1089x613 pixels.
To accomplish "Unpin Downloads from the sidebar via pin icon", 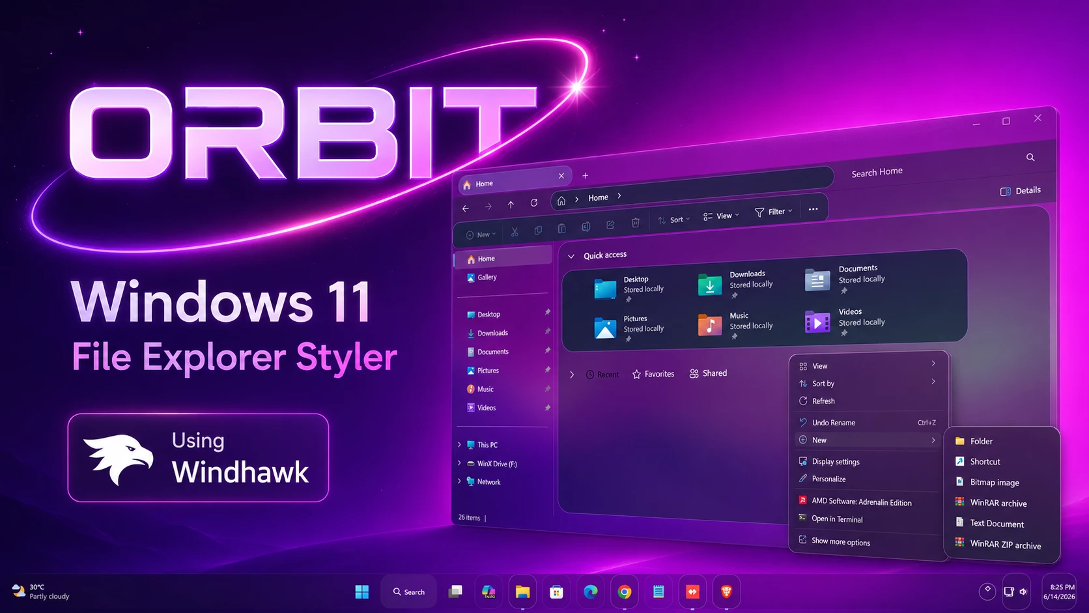I will click(x=547, y=331).
